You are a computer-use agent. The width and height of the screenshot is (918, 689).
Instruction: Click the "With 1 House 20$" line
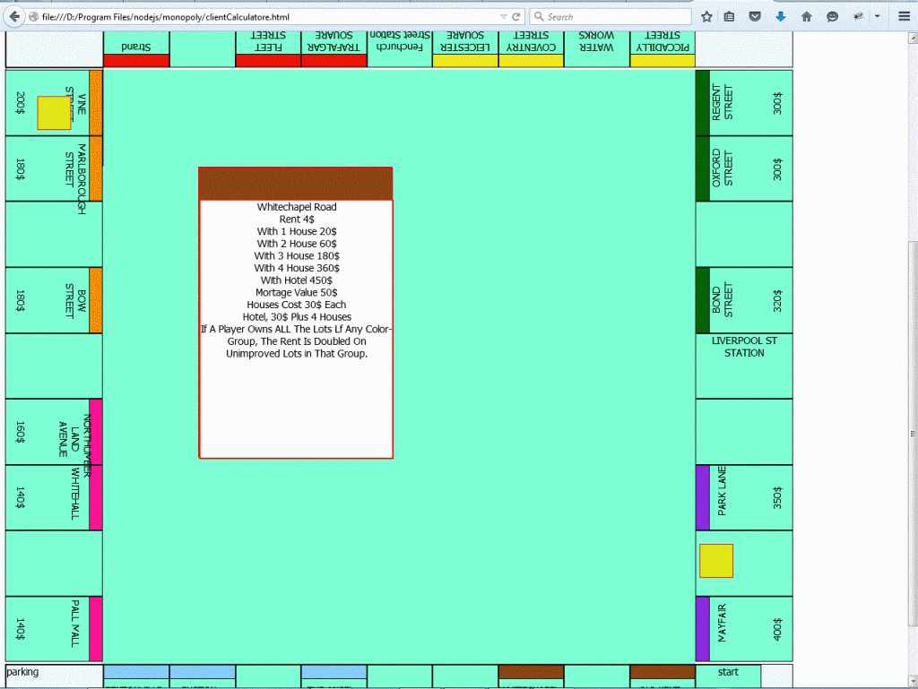click(296, 232)
